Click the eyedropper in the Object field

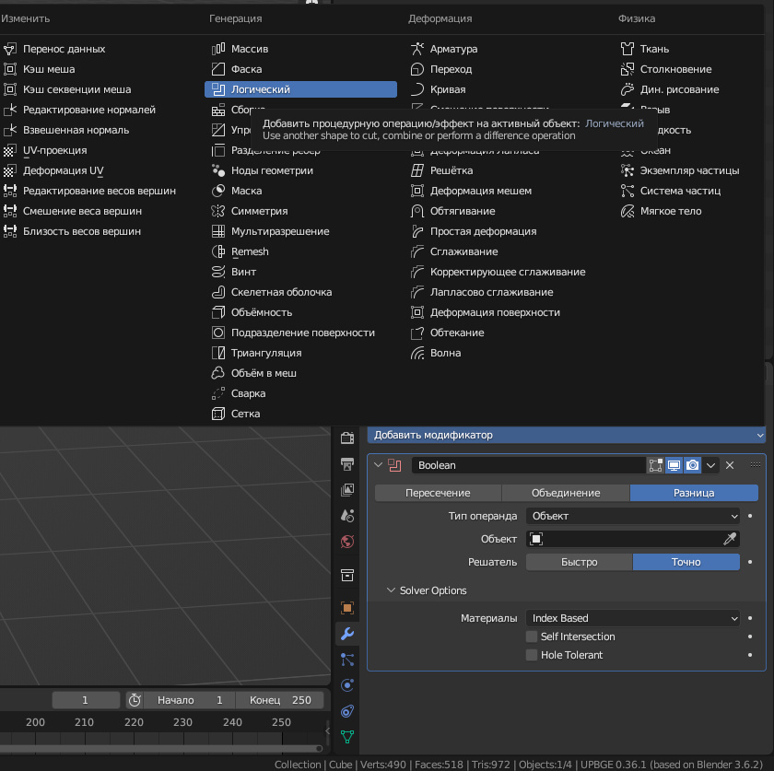[730, 539]
